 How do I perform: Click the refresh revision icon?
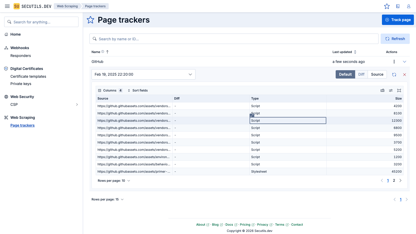coord(394,75)
